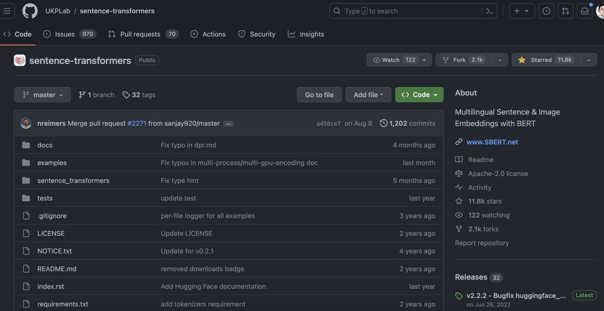
Task: Click the Readme book icon in About
Action: coord(459,159)
